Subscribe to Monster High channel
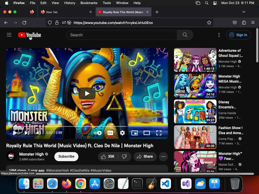 pyautogui.click(x=66, y=156)
